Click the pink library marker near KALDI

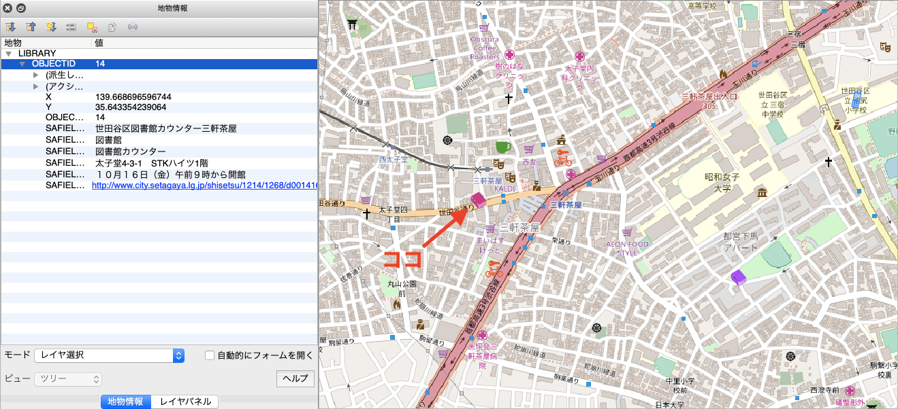coord(479,201)
